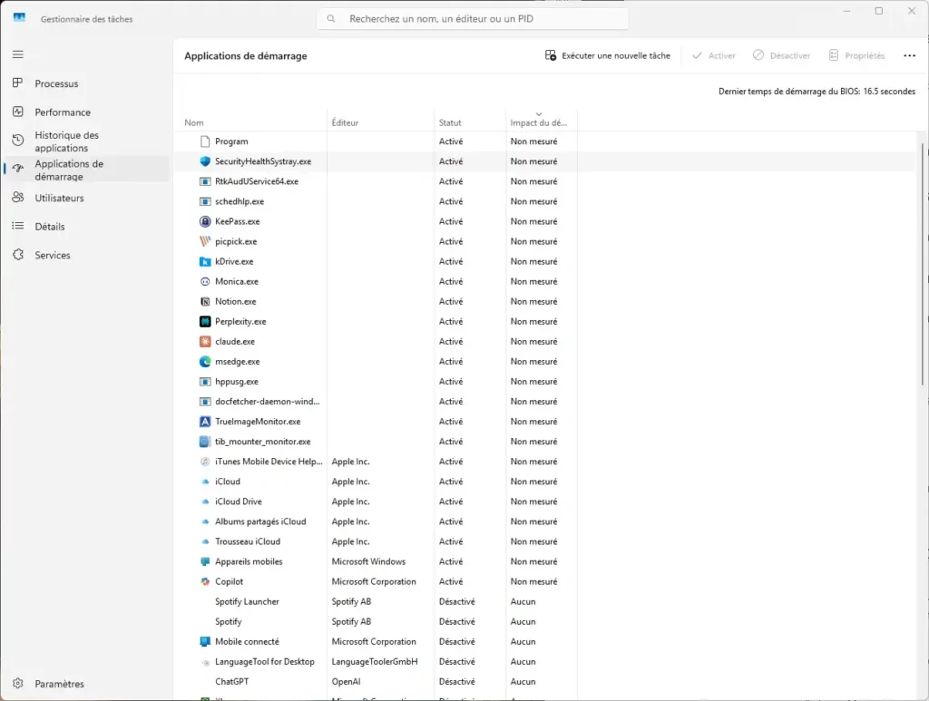Click the KeePass.exe lock icon
The image size is (929, 701).
[x=205, y=221]
